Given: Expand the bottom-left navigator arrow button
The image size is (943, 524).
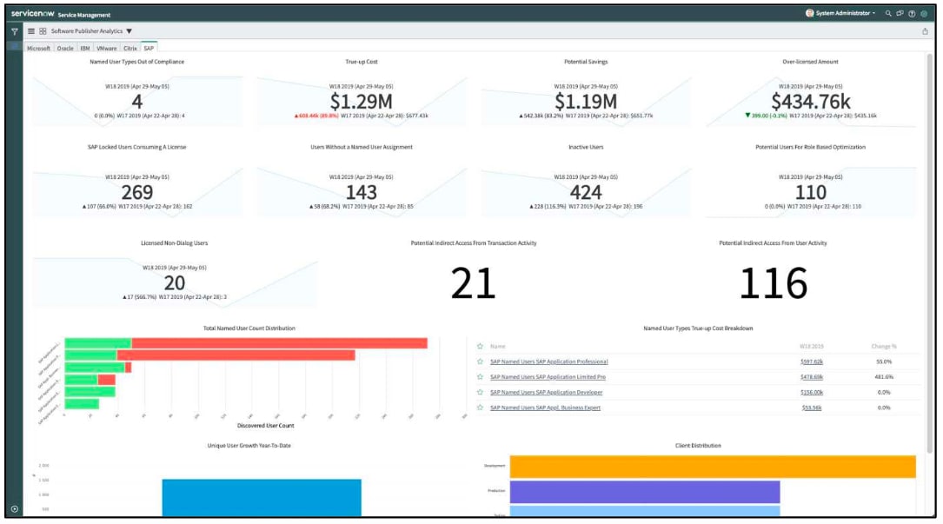Looking at the screenshot, I should (14, 508).
